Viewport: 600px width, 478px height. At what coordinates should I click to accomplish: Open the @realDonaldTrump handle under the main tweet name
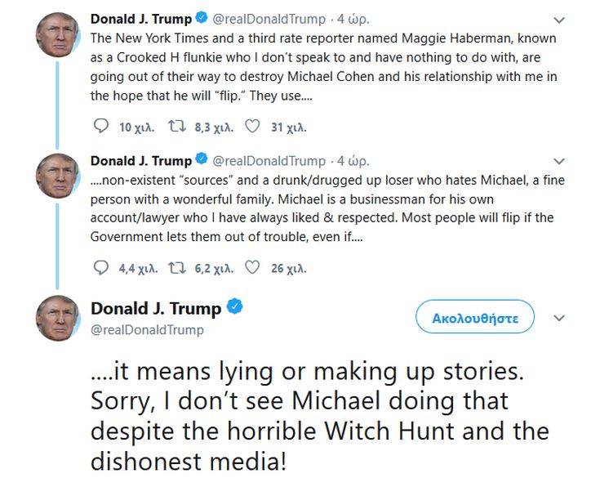(x=147, y=330)
